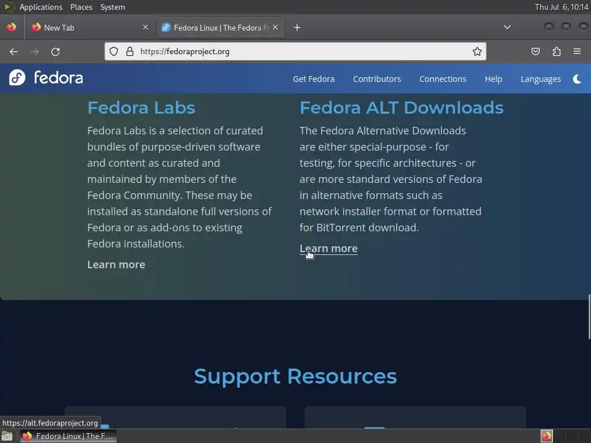591x443 pixels.
Task: Open a new tab with plus button
Action: click(297, 28)
